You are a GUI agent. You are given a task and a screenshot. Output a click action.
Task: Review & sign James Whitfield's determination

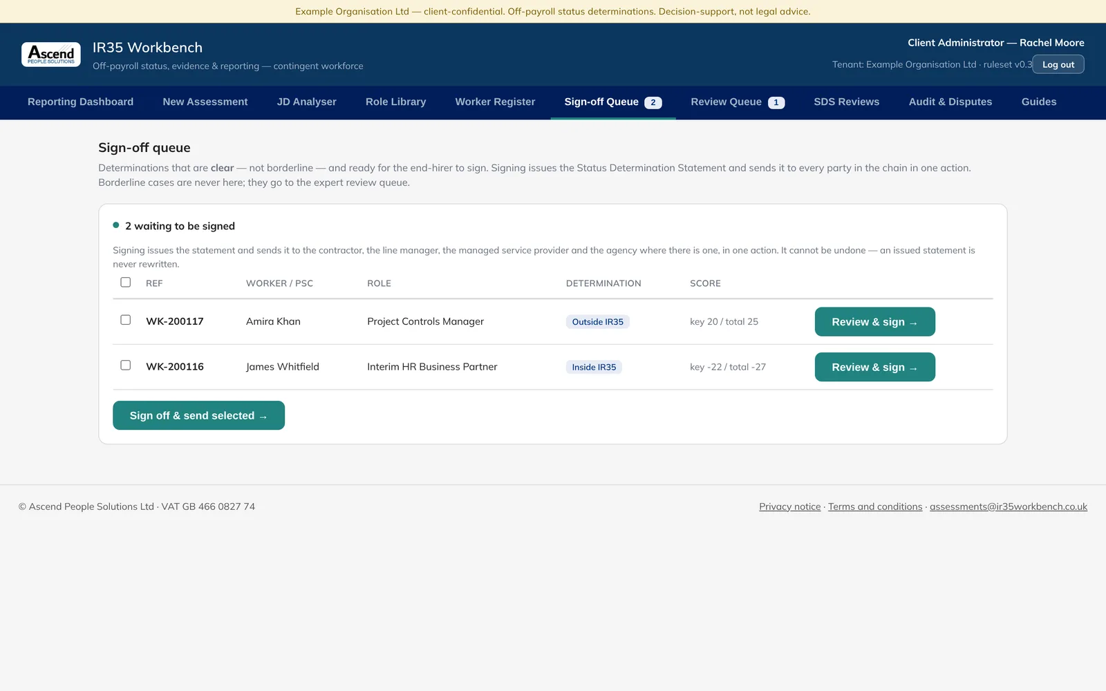coord(874,367)
